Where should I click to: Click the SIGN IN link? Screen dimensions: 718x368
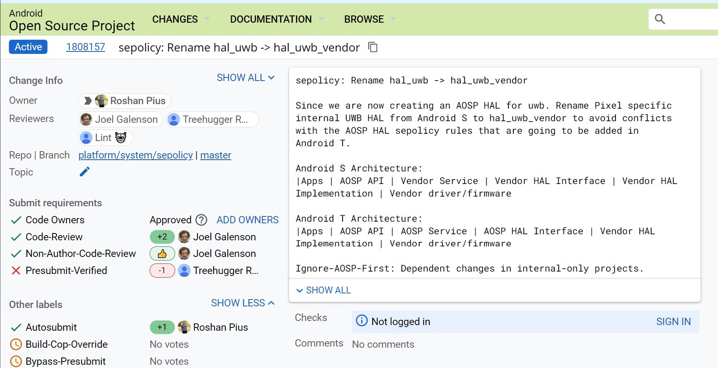(673, 321)
